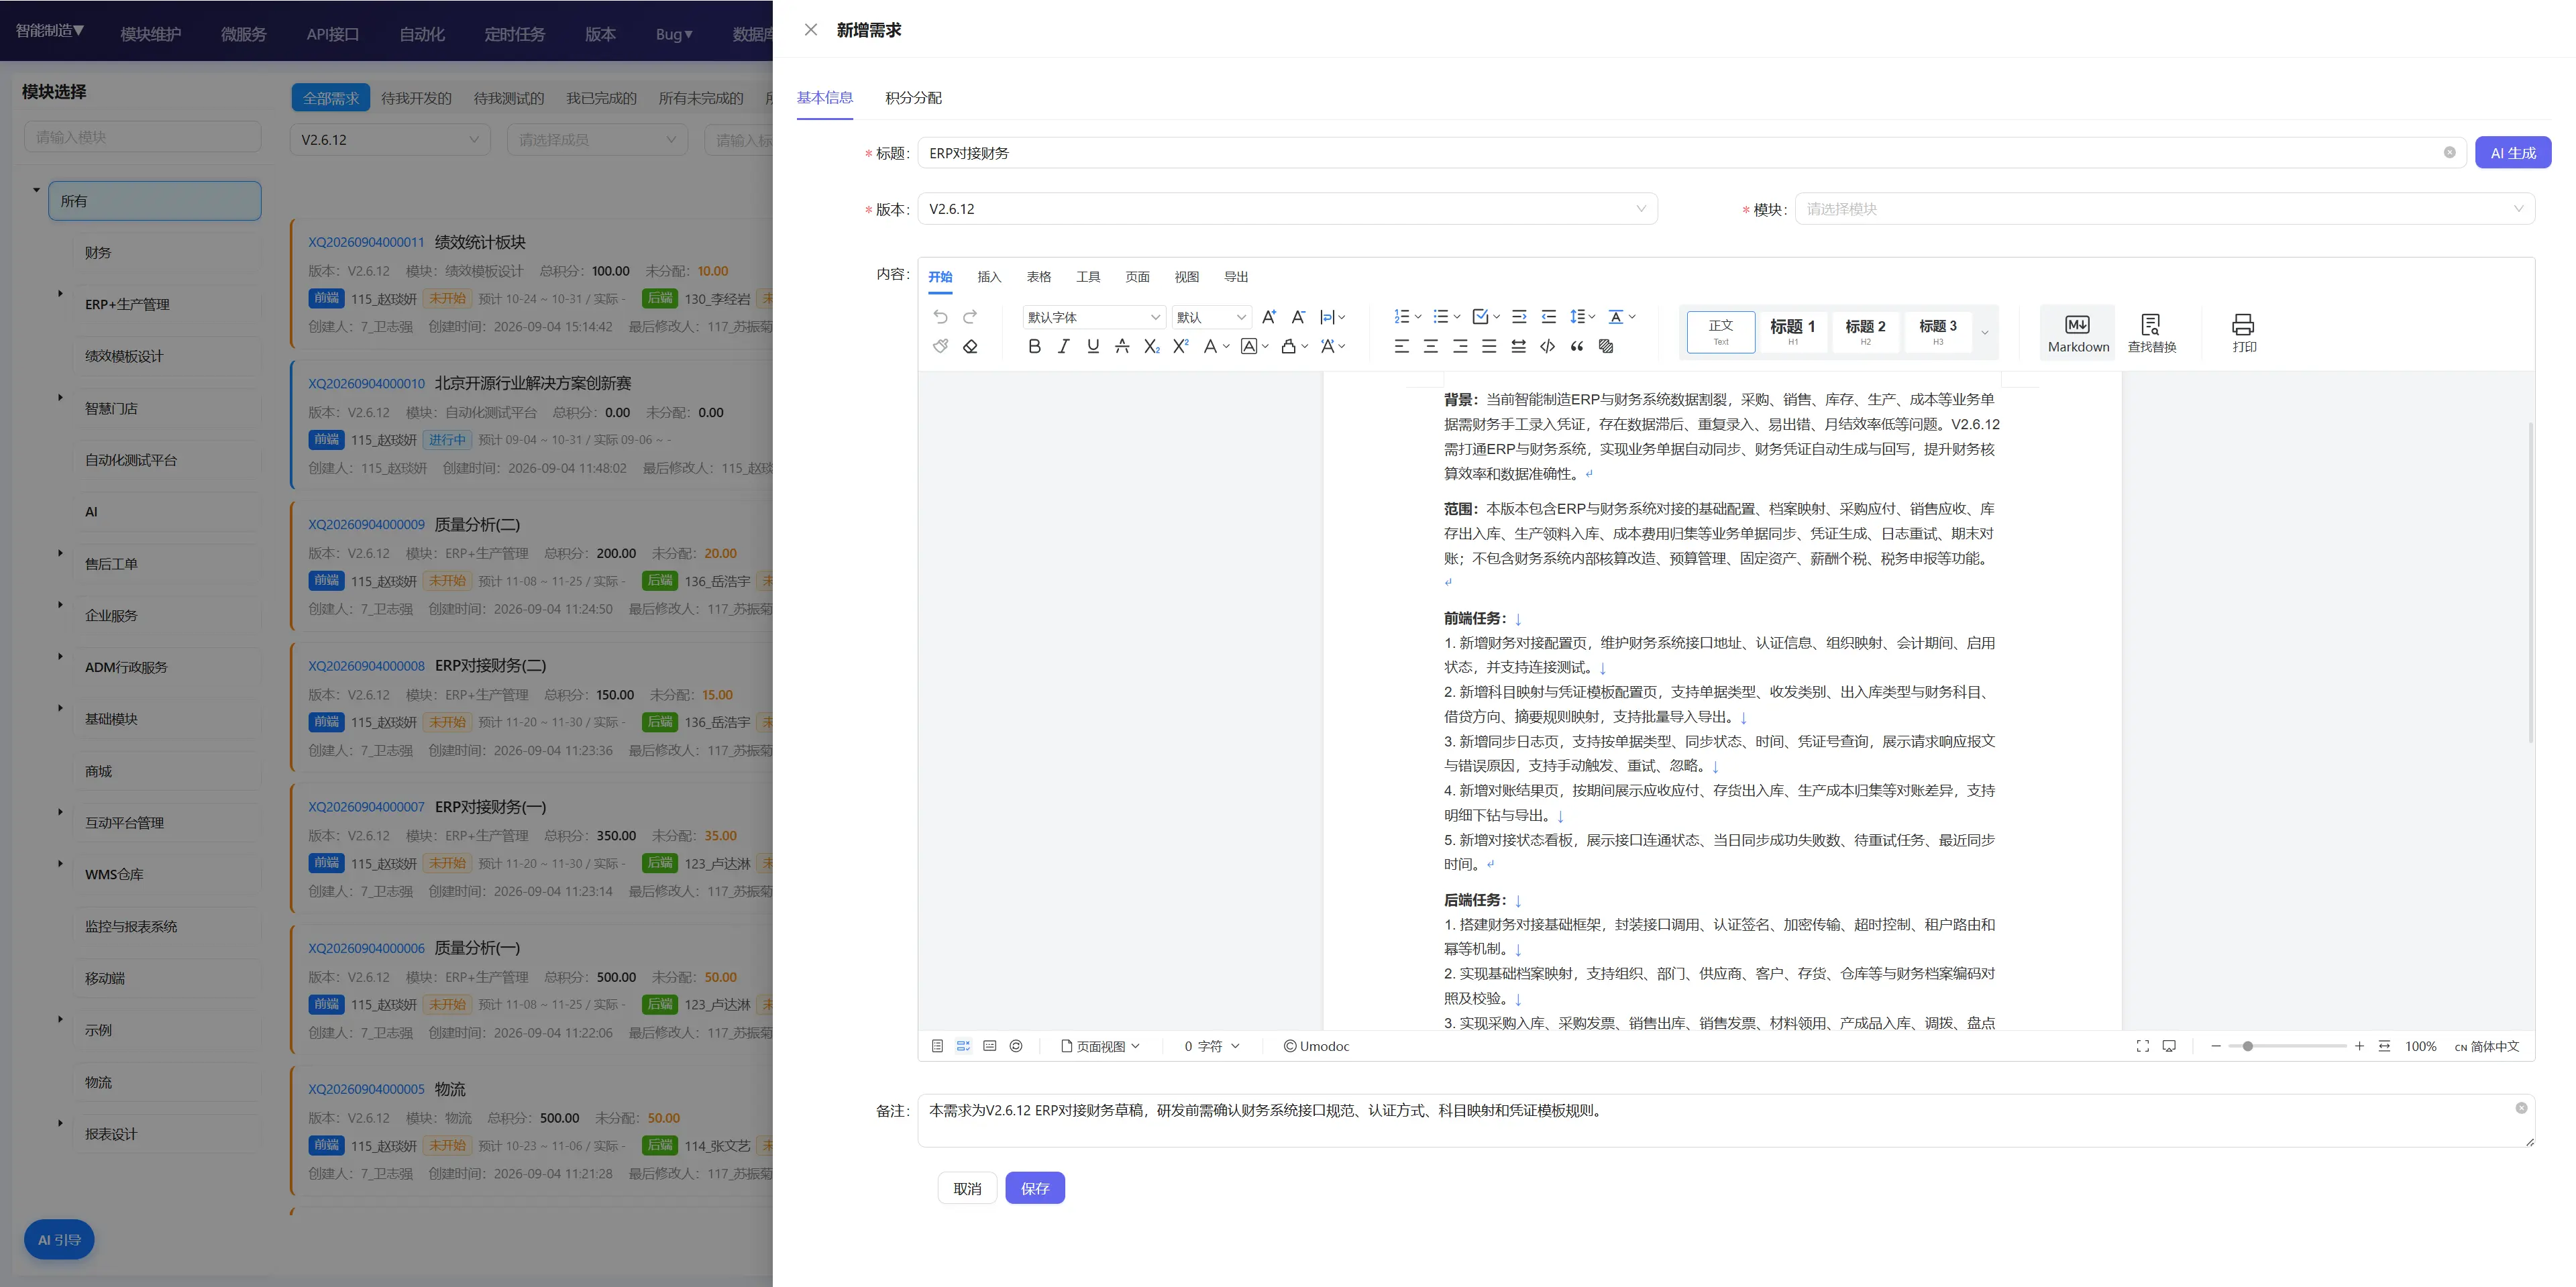
Task: Open the 导出 editor menu tab
Action: tap(1236, 277)
